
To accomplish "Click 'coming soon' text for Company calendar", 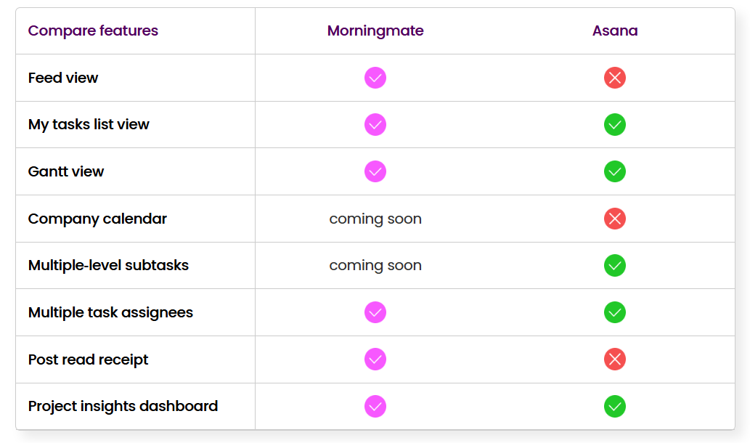I will click(375, 219).
